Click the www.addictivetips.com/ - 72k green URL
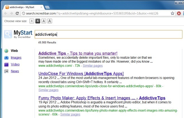Viewport: 184px width, 118px height. [59, 66]
